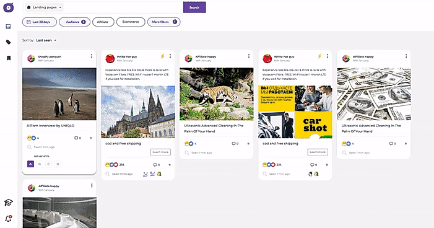Screen dimensions: 434x228
Task: Click the lightning bolt on first White hat guy card
Action: tap(163, 56)
